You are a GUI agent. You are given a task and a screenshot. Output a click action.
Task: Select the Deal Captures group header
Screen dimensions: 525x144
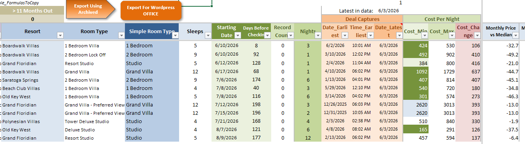[x=362, y=19]
